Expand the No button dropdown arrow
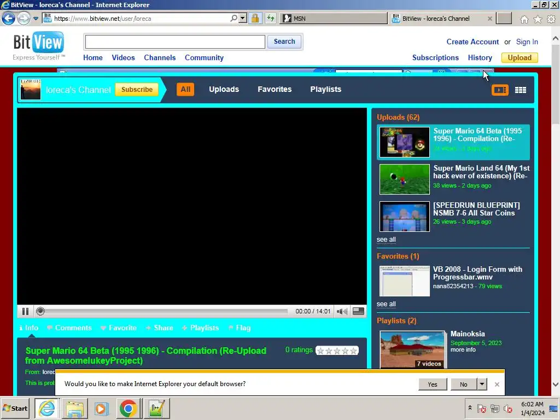Image resolution: width=560 pixels, height=420 pixels. coord(482,384)
